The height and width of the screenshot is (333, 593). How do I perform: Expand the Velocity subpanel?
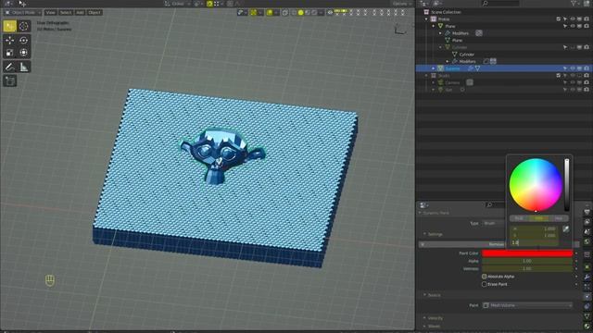click(x=424, y=318)
